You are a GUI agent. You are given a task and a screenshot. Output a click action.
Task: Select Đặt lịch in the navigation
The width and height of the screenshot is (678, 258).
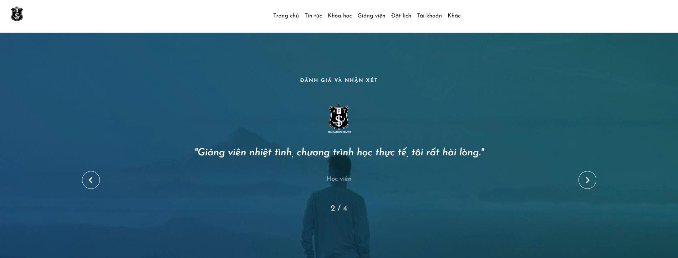401,16
